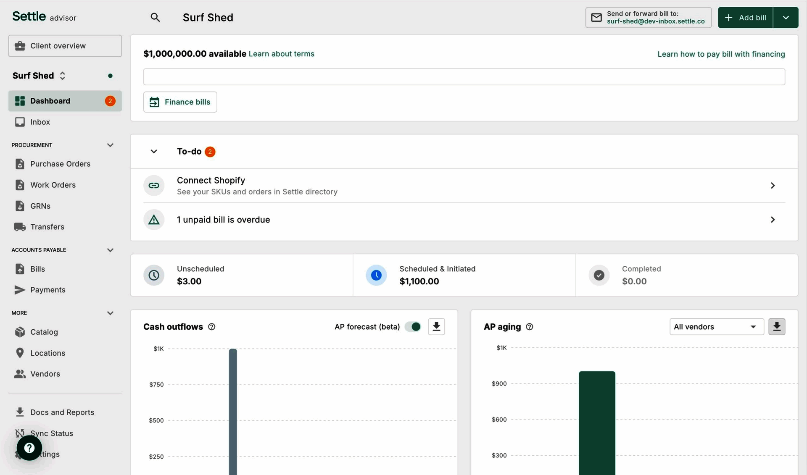The image size is (807, 475).
Task: Collapse the Procurement sidebar section
Action: pyautogui.click(x=110, y=145)
